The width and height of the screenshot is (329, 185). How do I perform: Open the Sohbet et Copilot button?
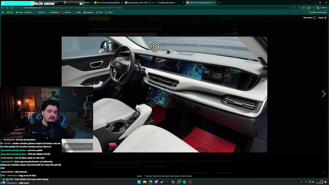322,8
